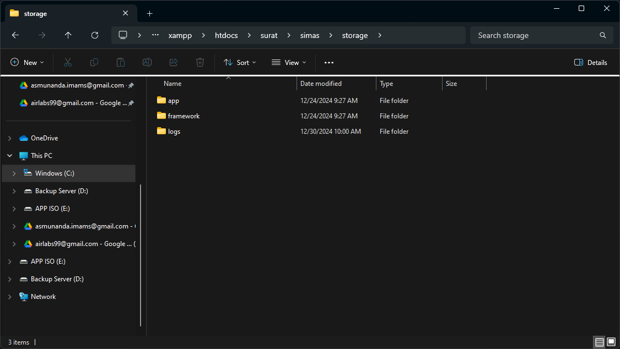
Task: Toggle the Details pane button
Action: [591, 63]
